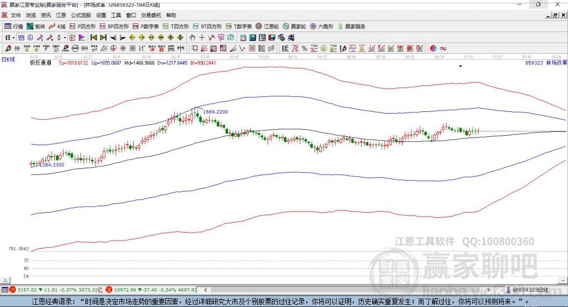Click the 沪 Shanghai index badge in status bar

13,290
